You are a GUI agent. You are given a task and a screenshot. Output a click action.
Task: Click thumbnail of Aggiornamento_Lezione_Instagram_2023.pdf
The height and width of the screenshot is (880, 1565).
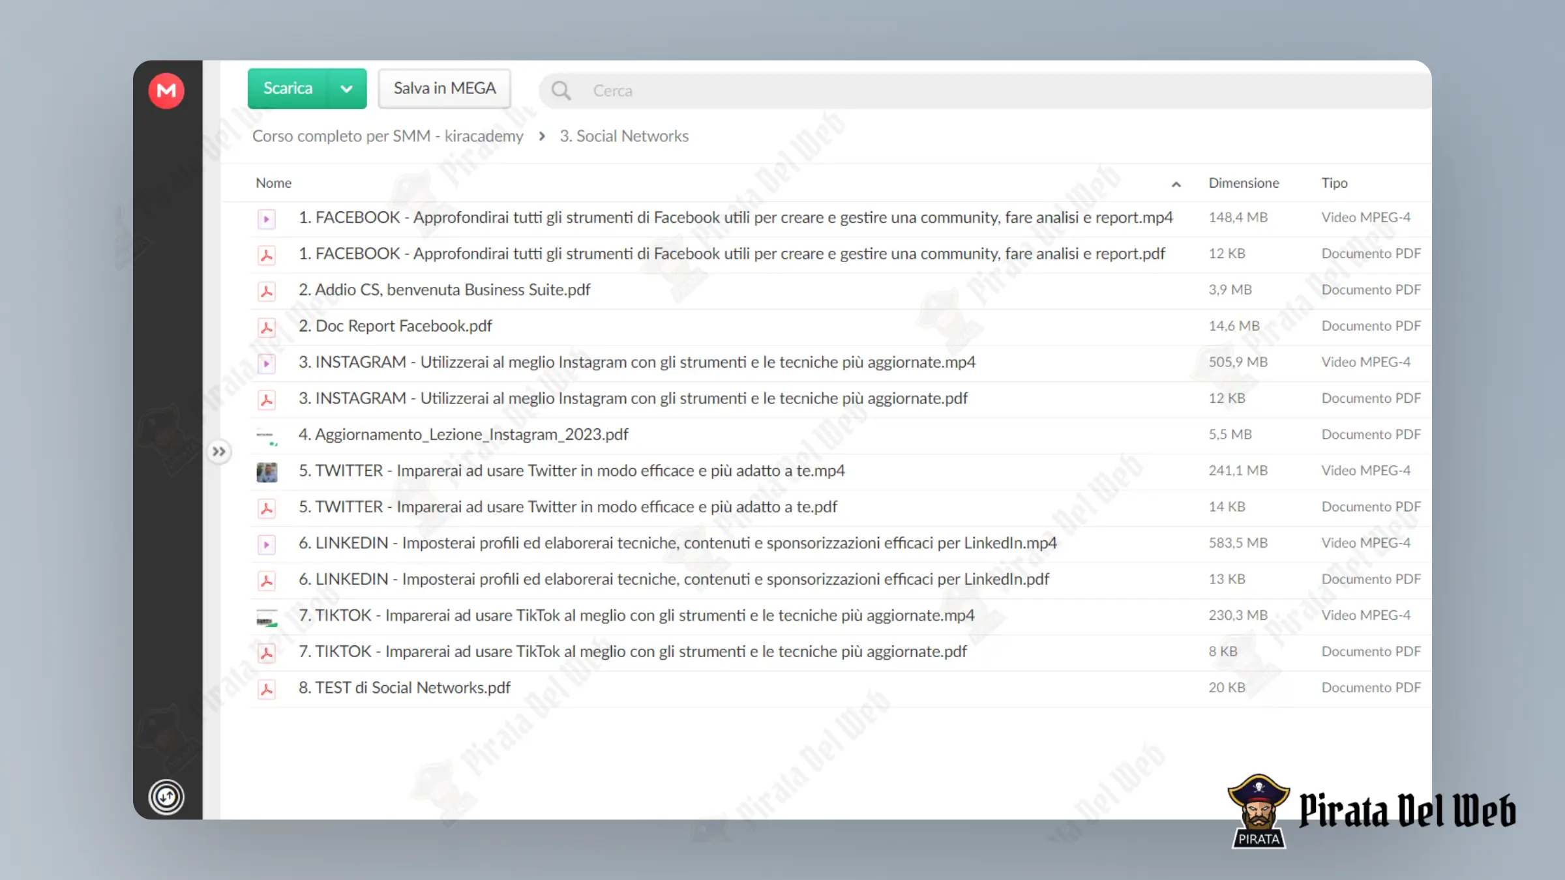pyautogui.click(x=267, y=436)
